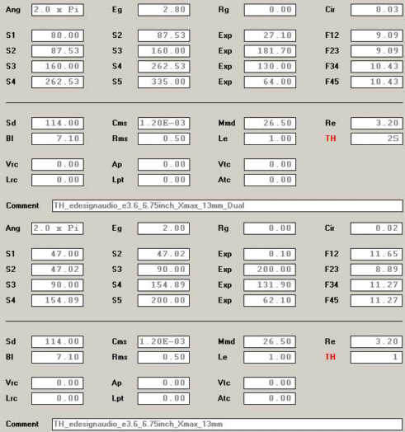Select the Comment field ending with Xmax_13mm
Image resolution: width=405 pixels, height=432 pixels.
228,424
